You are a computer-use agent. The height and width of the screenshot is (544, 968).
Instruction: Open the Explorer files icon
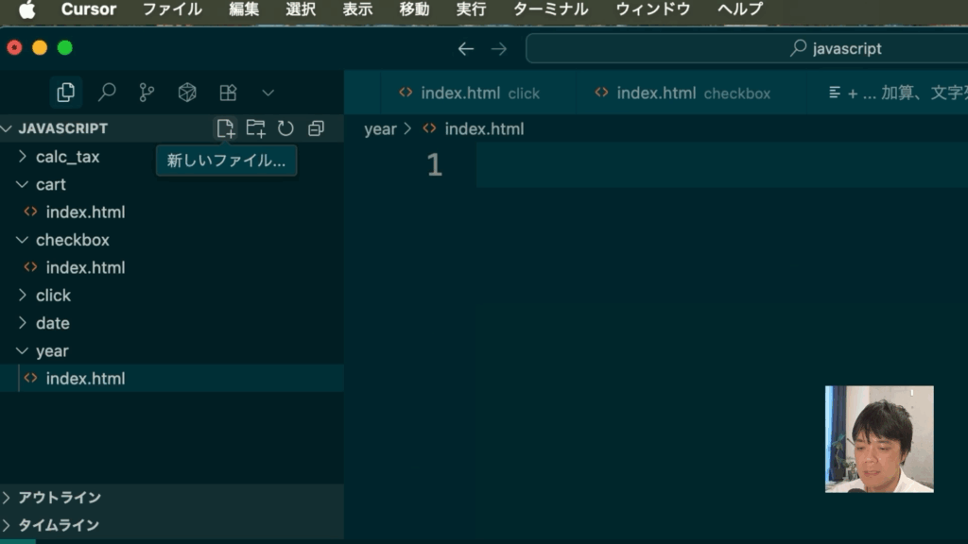click(66, 93)
